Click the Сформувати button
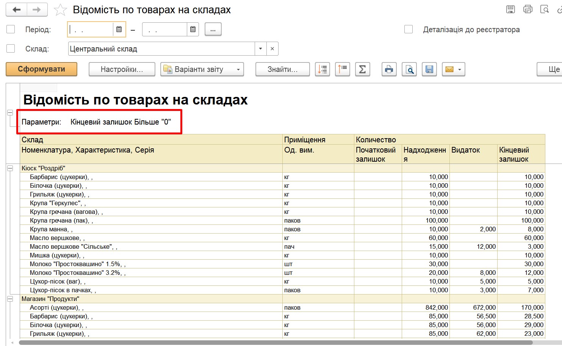This screenshot has width=562, height=346. click(x=42, y=69)
